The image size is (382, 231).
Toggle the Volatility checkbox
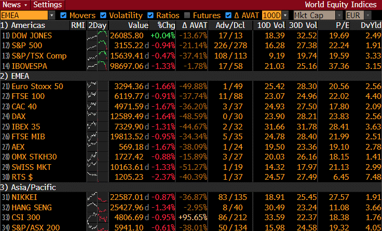103,16
